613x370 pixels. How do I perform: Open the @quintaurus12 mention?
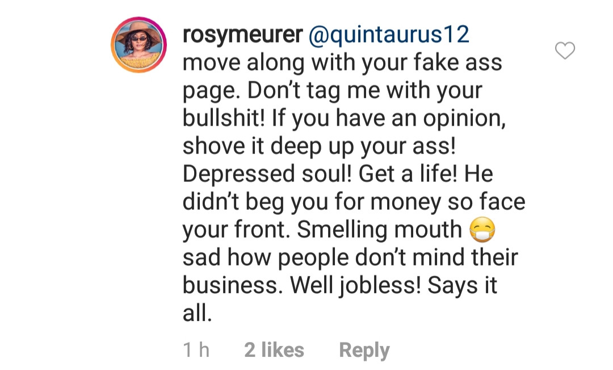[x=389, y=35]
